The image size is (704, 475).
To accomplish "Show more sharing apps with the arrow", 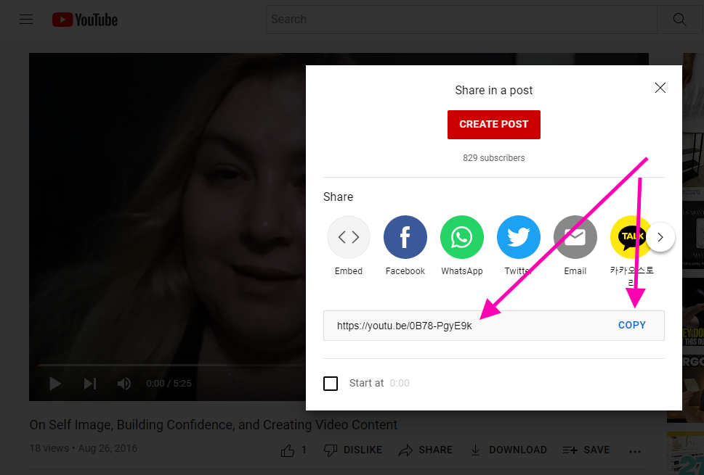I will point(660,237).
